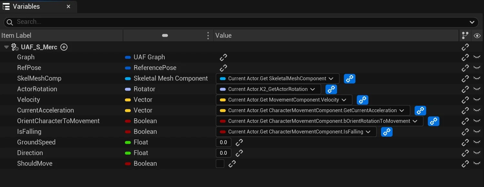The width and height of the screenshot is (484, 187).
Task: Click the blue binding link icon for ActorRotation
Action: (331, 89)
